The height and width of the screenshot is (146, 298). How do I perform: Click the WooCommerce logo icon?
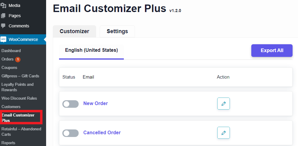click(4, 39)
